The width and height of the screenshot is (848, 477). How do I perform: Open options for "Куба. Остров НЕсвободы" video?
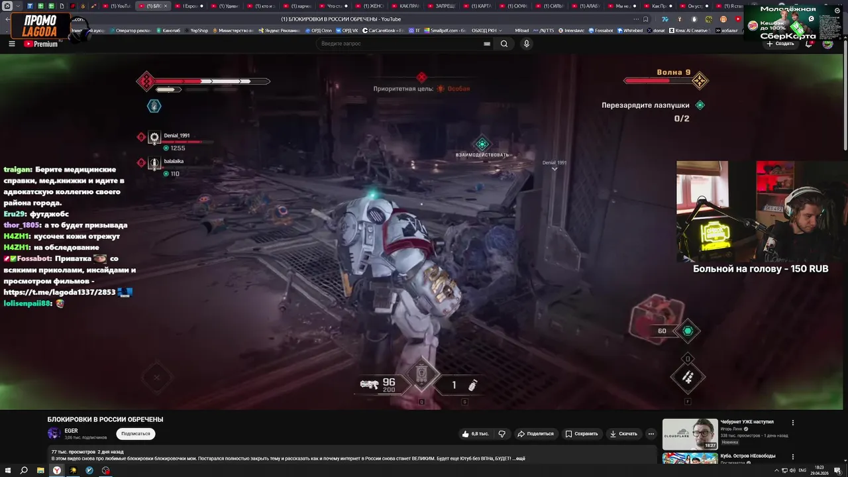(792, 457)
